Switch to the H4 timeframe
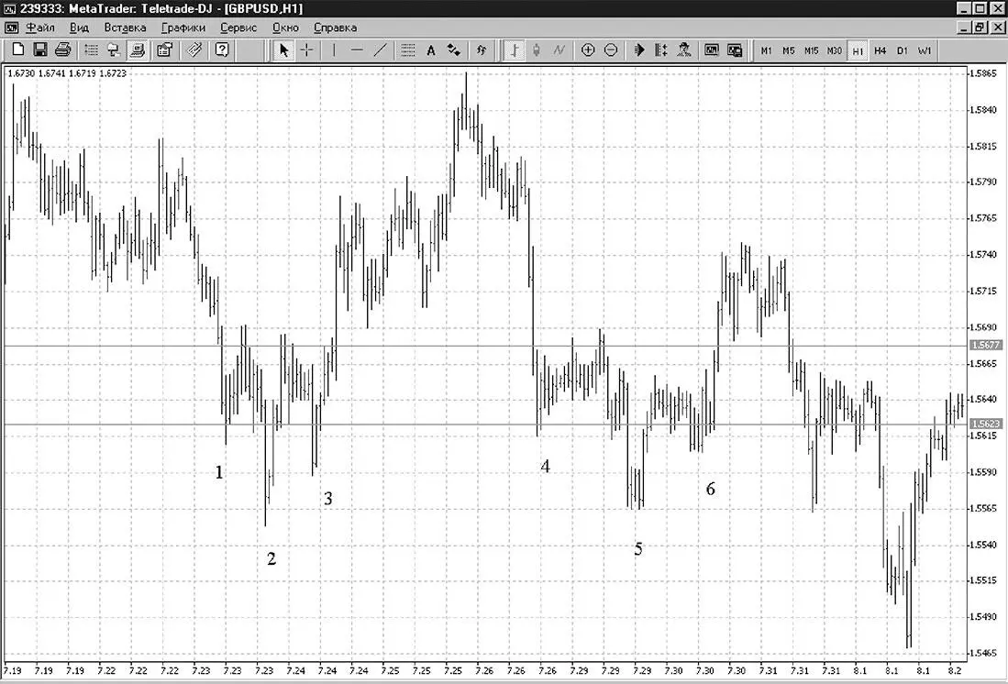1008x684 pixels. tap(881, 50)
